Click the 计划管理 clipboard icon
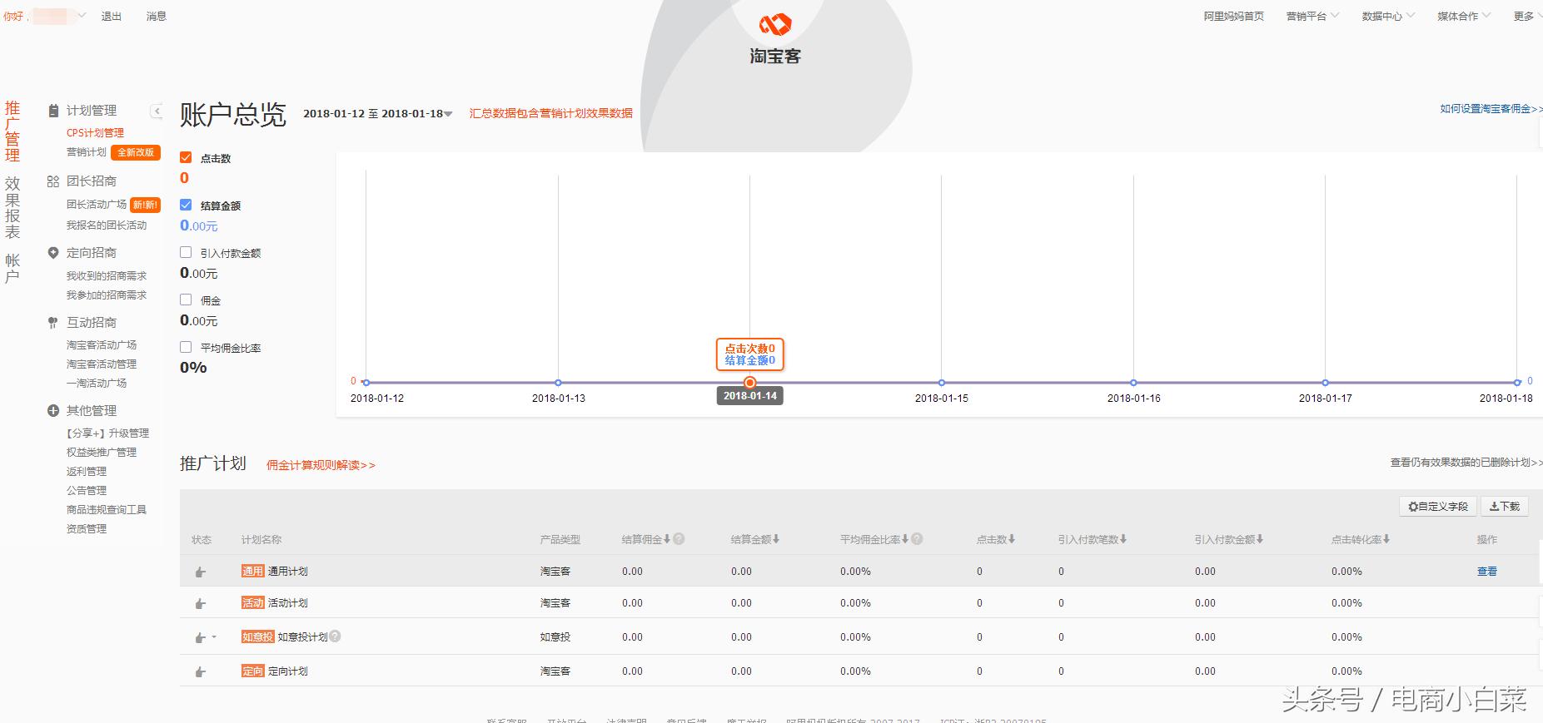1543x723 pixels. click(x=53, y=111)
